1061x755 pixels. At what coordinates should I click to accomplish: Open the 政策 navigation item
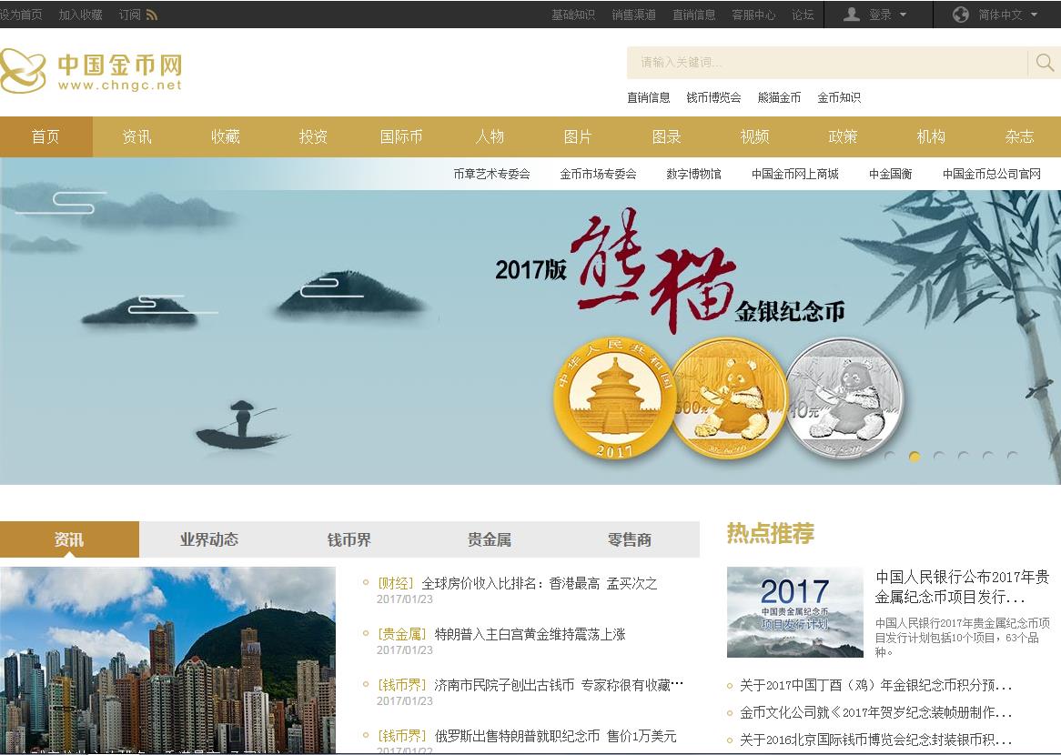click(x=843, y=136)
